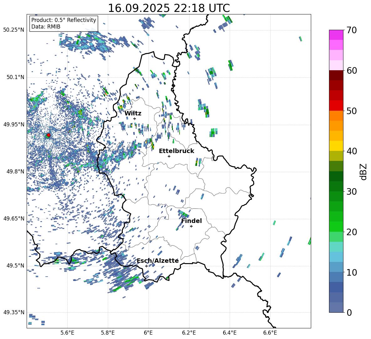Click the red radar site marker
371x339 pixels.
49,135
